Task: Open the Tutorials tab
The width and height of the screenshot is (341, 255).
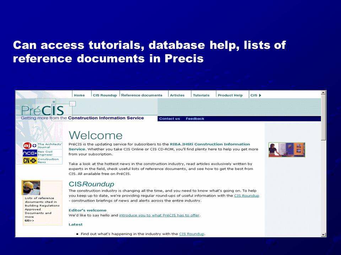Action: 201,95
